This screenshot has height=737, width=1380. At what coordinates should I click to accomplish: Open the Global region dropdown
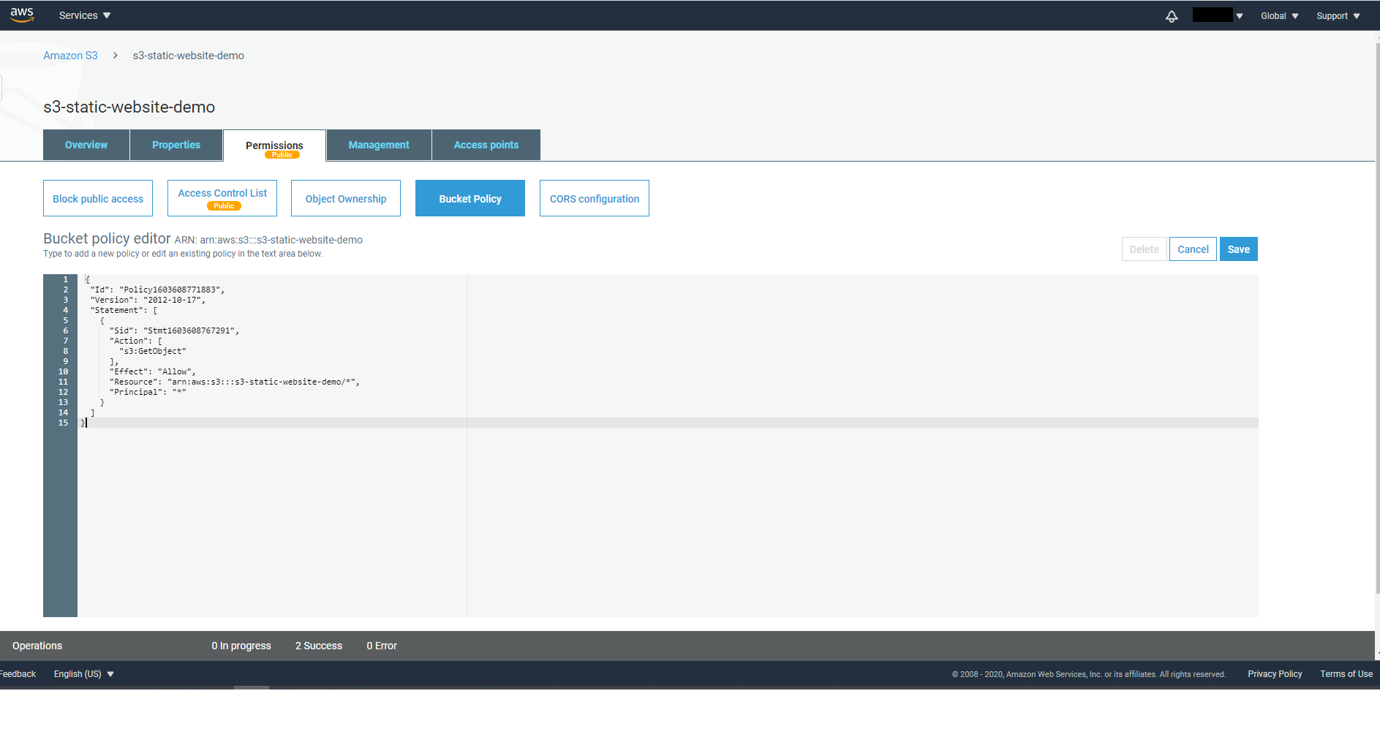click(x=1280, y=16)
